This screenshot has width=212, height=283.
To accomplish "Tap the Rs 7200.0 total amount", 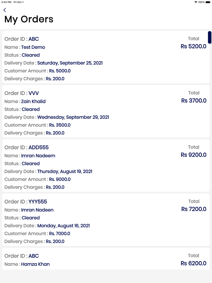I will [194, 209].
